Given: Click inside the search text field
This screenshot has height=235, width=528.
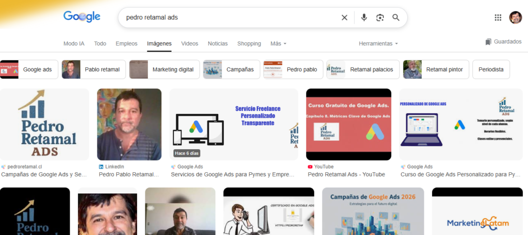Looking at the screenshot, I should (227, 17).
